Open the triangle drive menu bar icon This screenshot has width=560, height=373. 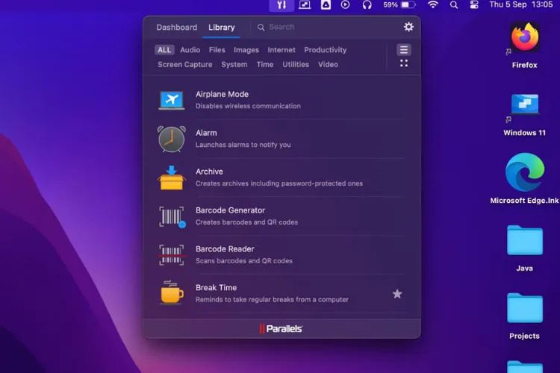click(x=326, y=5)
